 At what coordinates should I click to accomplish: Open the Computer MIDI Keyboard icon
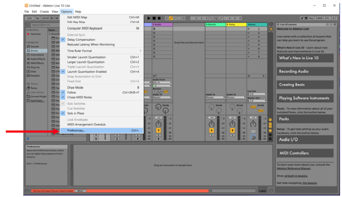(306, 18)
